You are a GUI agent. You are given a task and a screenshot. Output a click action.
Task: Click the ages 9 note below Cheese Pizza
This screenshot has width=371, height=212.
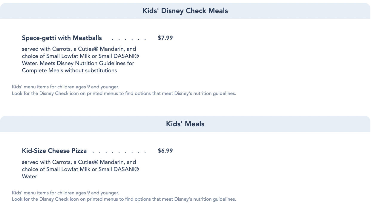pyautogui.click(x=65, y=193)
